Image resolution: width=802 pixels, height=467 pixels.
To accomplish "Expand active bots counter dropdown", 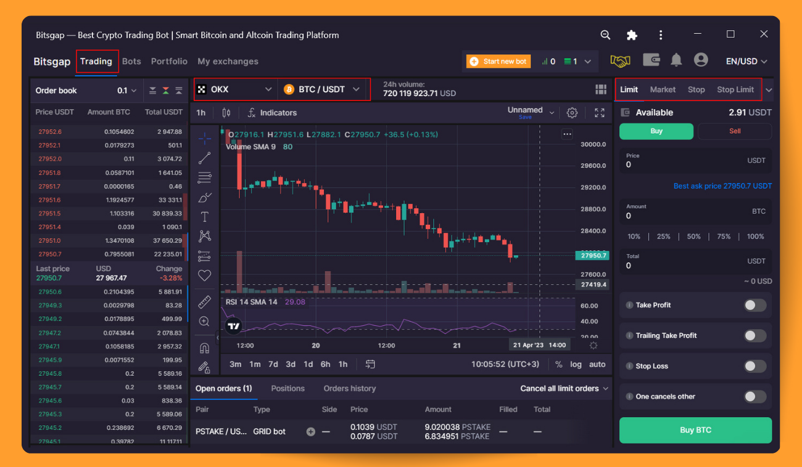I will coord(588,62).
